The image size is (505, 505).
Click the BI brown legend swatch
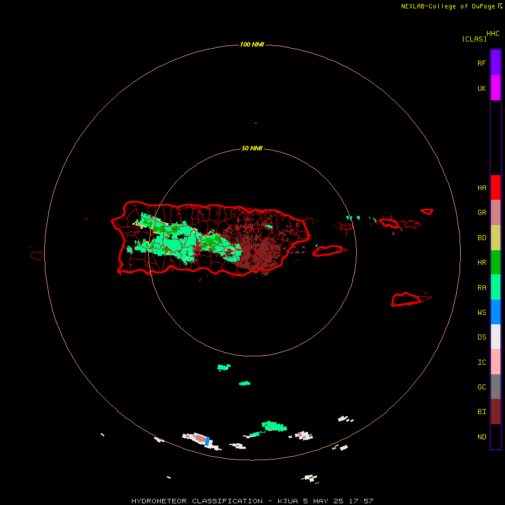pyautogui.click(x=495, y=412)
